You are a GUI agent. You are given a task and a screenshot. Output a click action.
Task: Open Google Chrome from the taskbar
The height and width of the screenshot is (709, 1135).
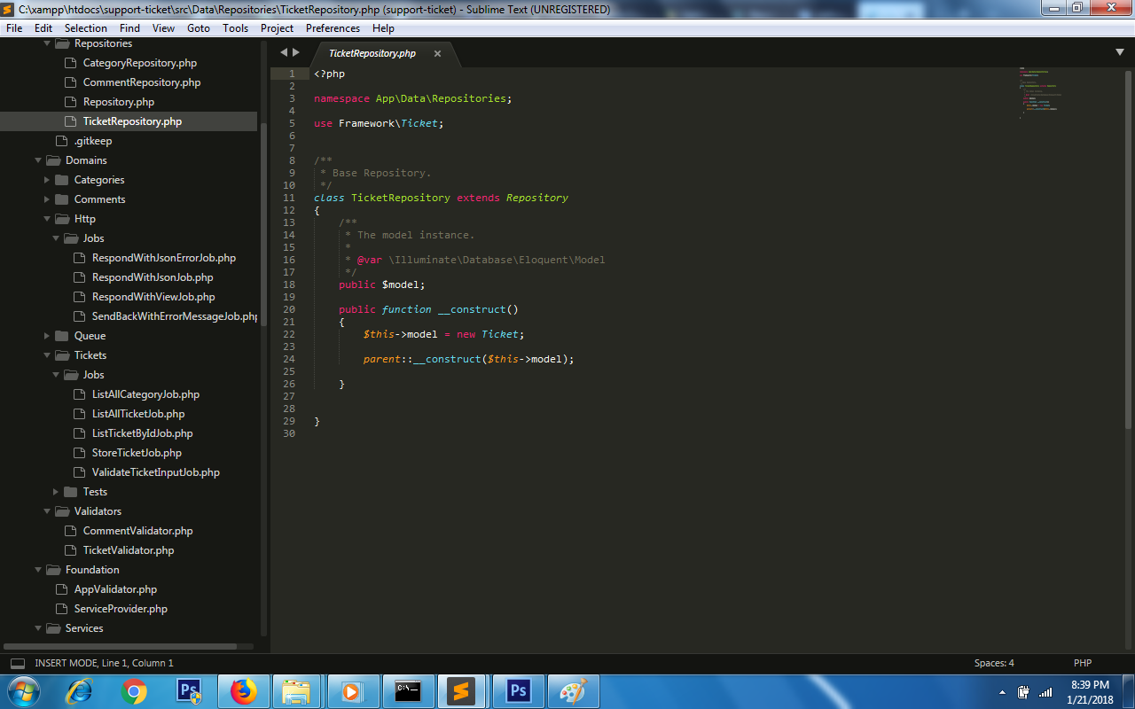(134, 691)
